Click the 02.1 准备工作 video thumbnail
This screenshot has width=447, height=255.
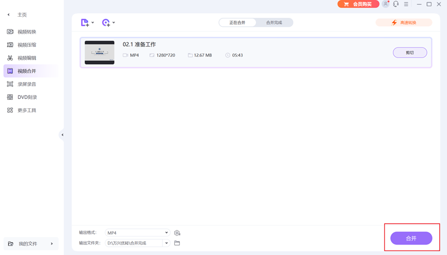[x=99, y=52]
